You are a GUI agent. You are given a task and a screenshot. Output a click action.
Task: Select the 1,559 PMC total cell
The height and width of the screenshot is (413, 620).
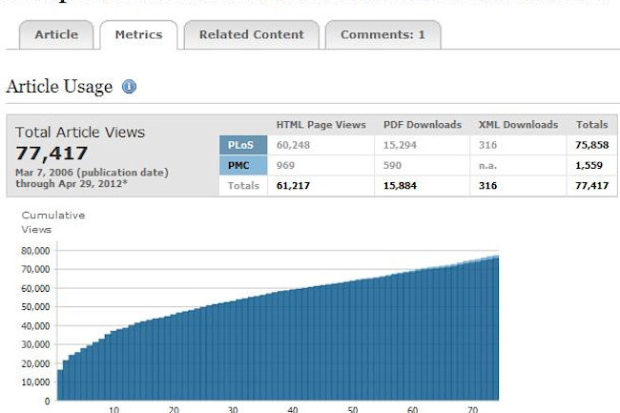(x=592, y=165)
